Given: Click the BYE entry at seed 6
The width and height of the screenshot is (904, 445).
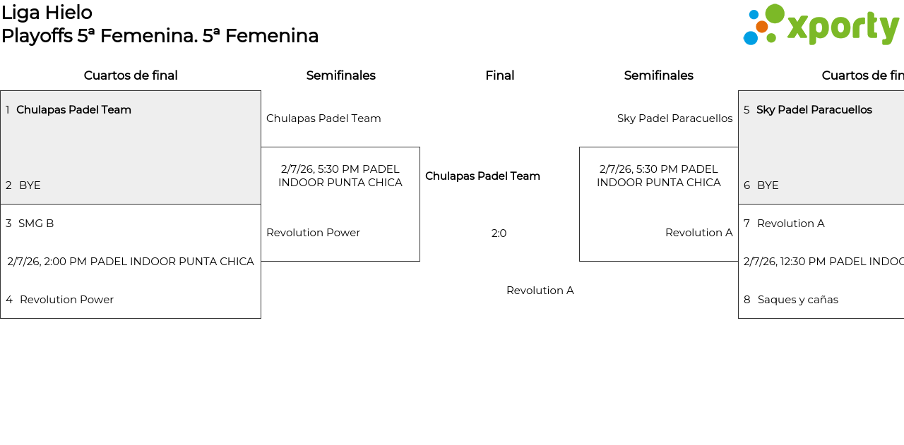Looking at the screenshot, I should click(x=768, y=185).
